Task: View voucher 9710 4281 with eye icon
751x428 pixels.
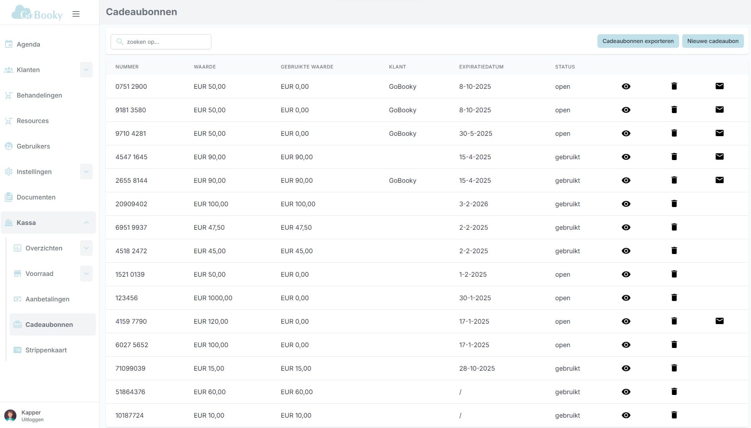Action: click(x=626, y=133)
